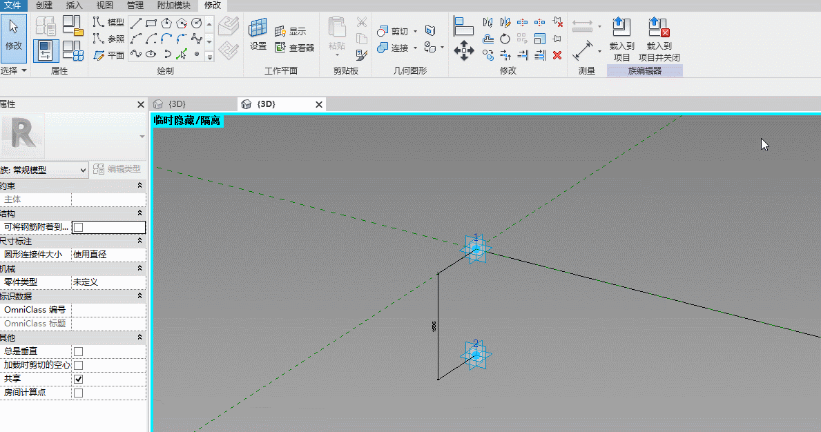Screen dimensions: 821x432
Task: Select the Rotate tool in Modify panel
Action: point(505,39)
